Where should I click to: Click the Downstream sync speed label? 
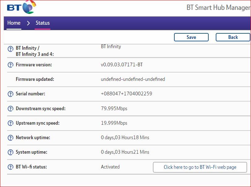tap(41, 109)
